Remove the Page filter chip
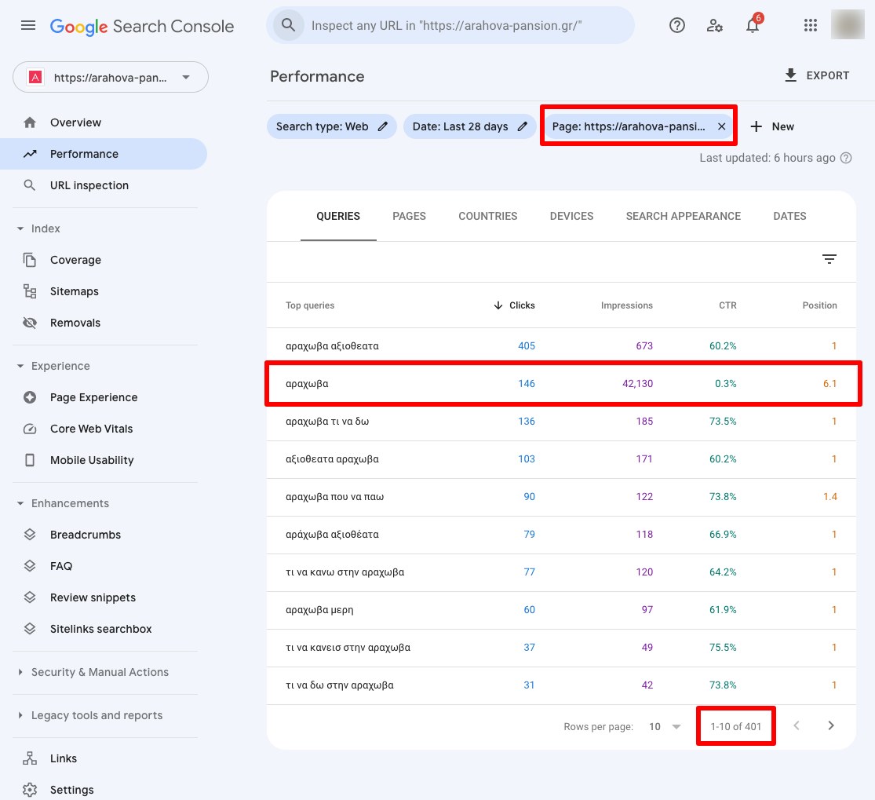 [x=721, y=126]
